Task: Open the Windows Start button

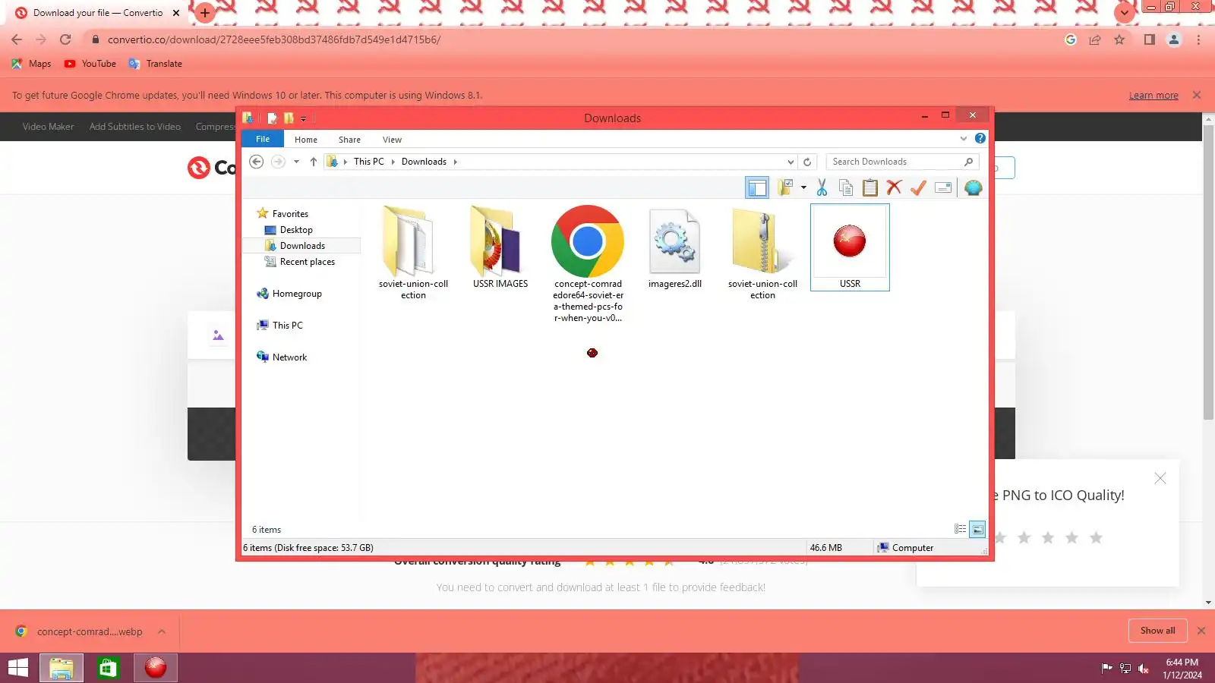Action: click(x=18, y=668)
